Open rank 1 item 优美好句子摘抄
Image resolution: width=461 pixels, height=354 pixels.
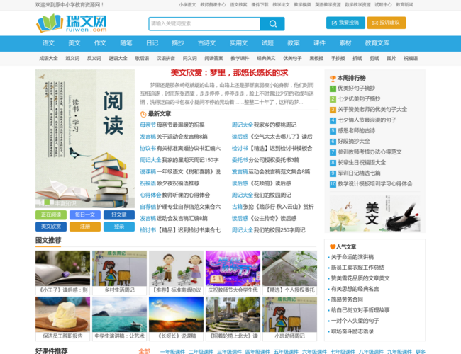356,88
